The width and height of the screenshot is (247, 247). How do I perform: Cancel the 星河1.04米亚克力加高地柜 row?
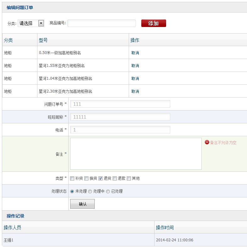[x=135, y=78]
